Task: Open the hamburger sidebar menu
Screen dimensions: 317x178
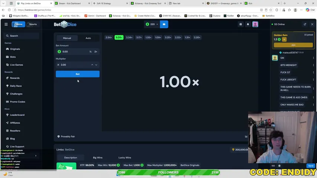Action: (x=6, y=24)
